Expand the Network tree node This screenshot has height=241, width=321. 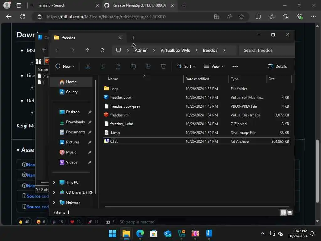(54, 202)
